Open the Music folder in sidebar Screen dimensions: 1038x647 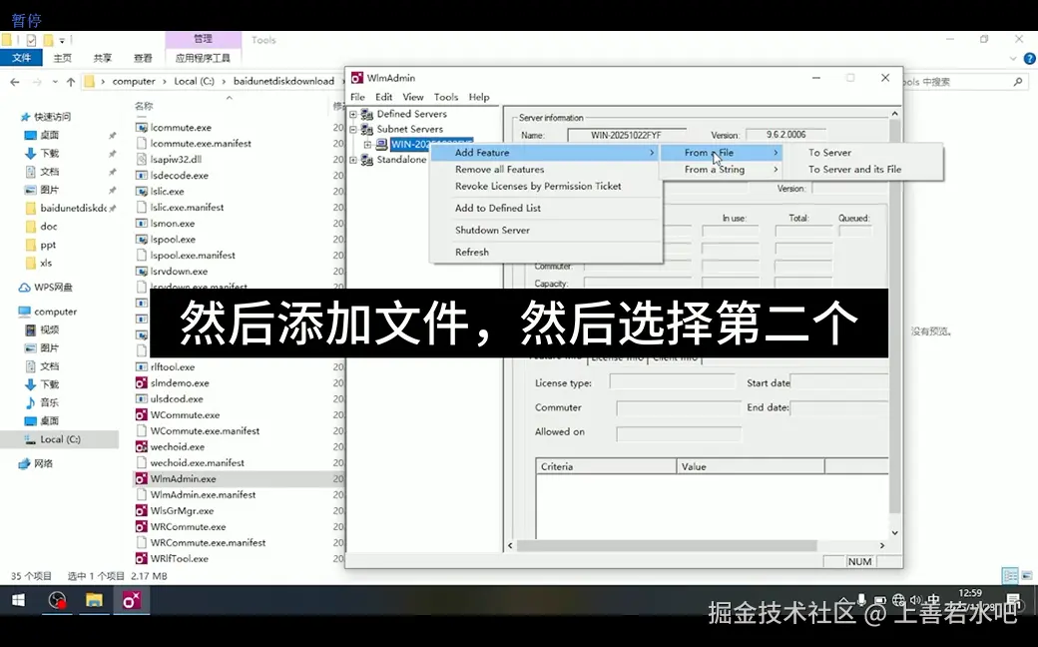[x=41, y=402]
